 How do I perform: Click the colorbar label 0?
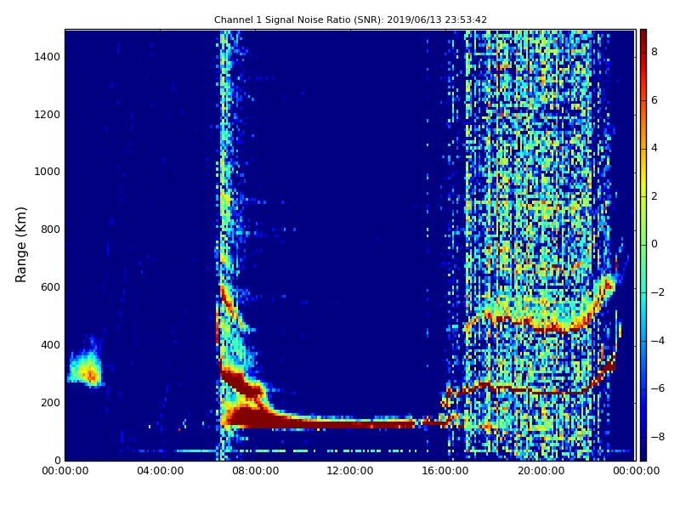654,244
